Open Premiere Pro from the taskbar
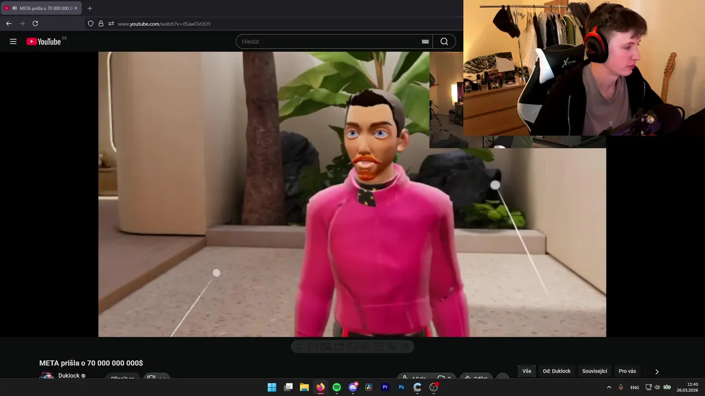Viewport: 705px width, 396px height. pos(385,387)
